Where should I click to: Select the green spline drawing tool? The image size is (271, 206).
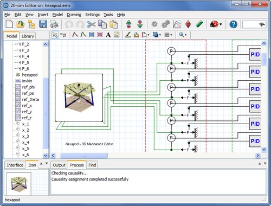(83, 34)
